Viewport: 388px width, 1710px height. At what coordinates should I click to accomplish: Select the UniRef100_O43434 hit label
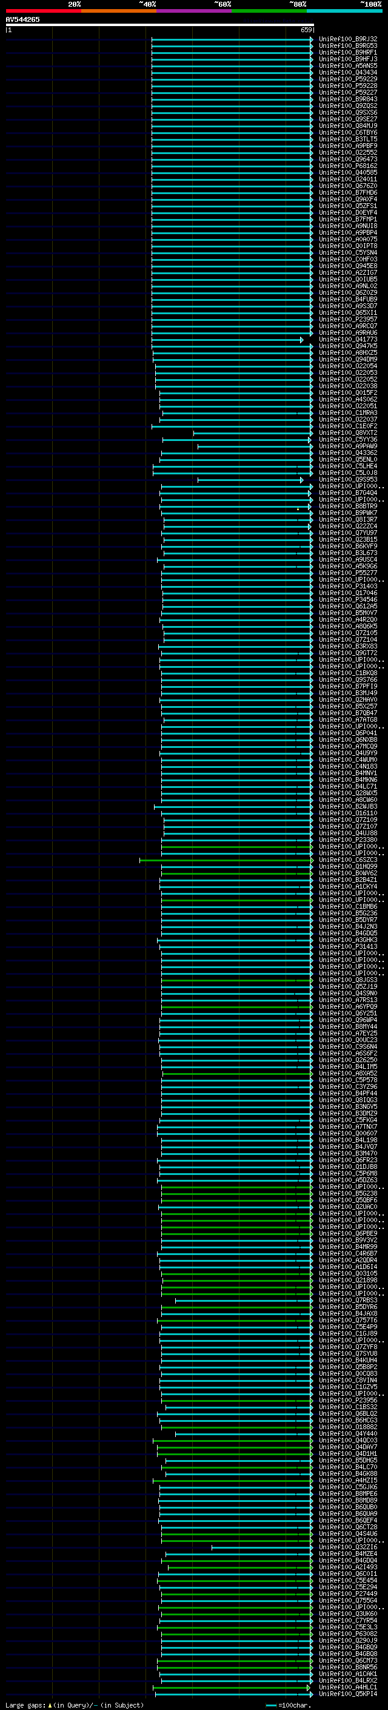(348, 72)
